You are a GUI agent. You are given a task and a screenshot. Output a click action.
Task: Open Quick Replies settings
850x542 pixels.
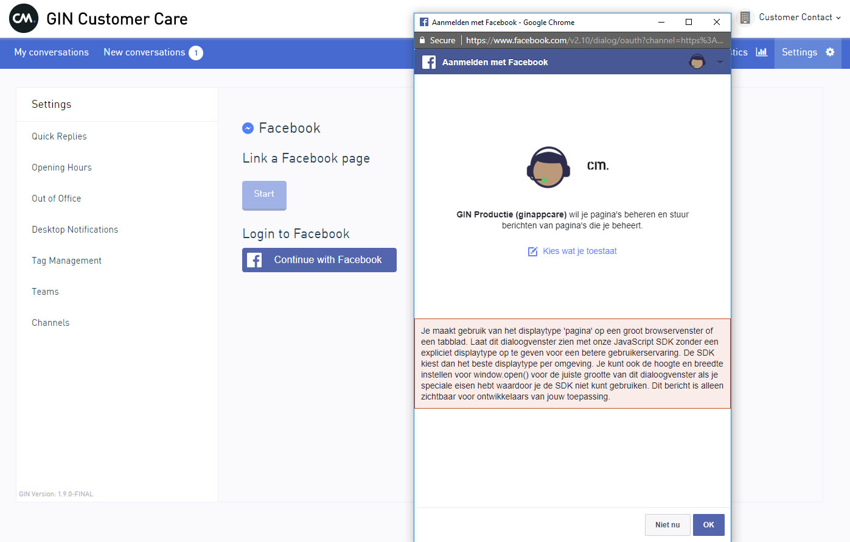[x=59, y=136]
